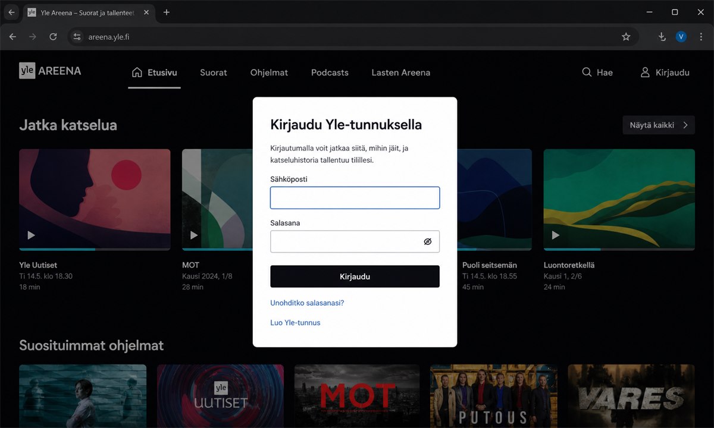Close the Yle Areena browser tab
The image size is (714, 428).
tap(147, 12)
